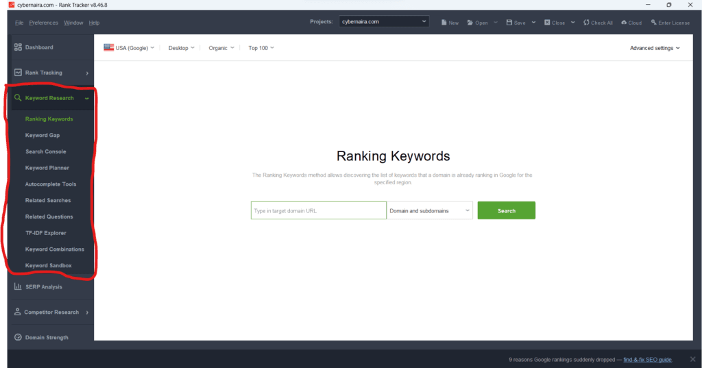Open the find-&-fix SEO guide link
Image resolution: width=702 pixels, height=368 pixels.
647,360
